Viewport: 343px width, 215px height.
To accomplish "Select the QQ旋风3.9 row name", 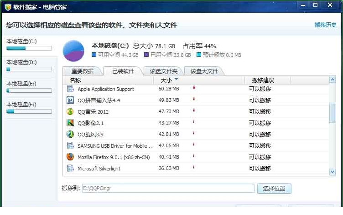I will (90, 135).
